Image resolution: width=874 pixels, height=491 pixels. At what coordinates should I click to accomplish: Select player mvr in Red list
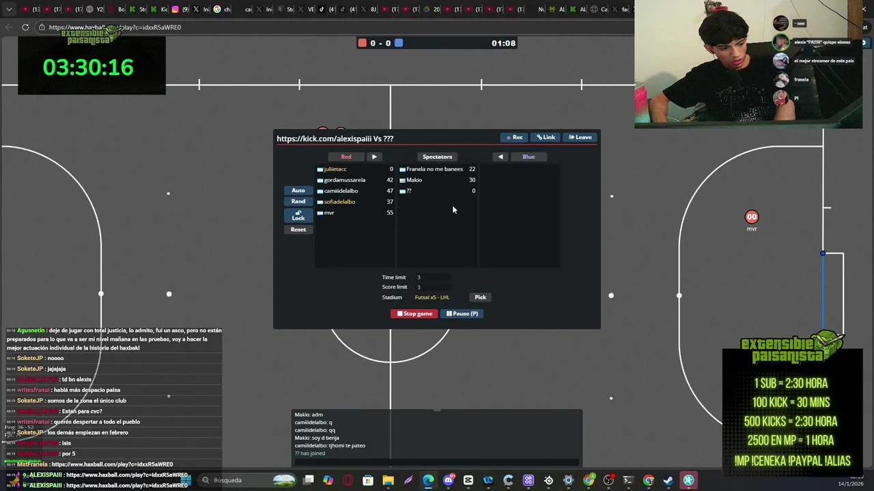(355, 213)
